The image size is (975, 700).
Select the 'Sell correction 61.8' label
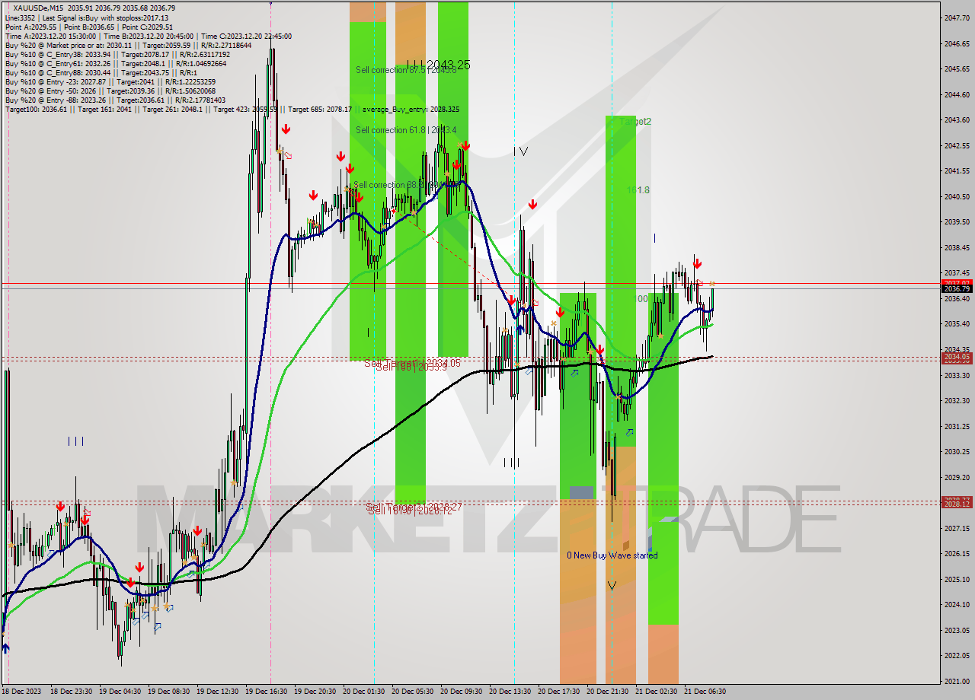point(406,130)
